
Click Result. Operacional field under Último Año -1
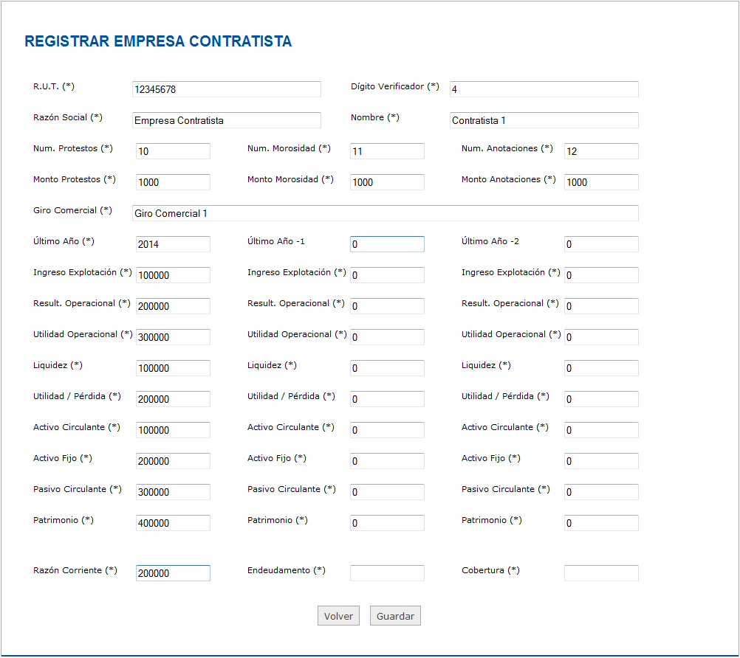pyautogui.click(x=387, y=306)
